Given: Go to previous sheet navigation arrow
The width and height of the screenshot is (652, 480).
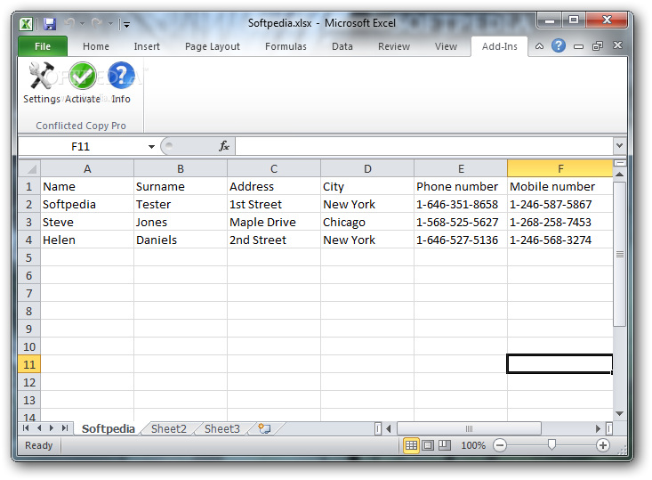Looking at the screenshot, I should click(x=39, y=428).
